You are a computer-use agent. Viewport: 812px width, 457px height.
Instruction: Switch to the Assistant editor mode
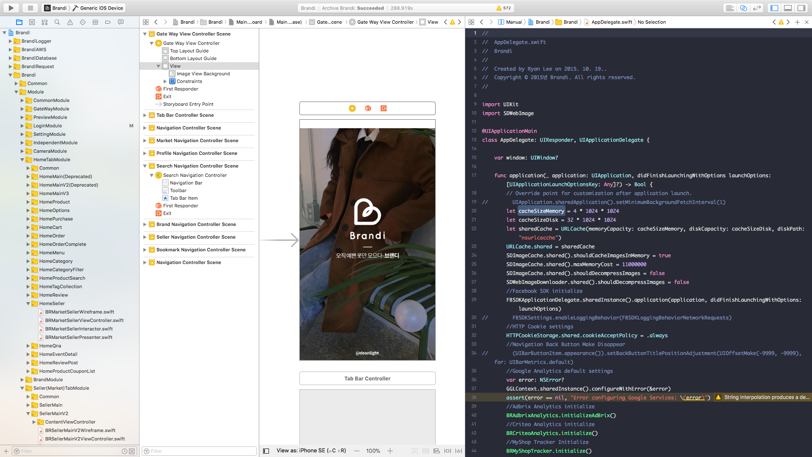point(743,8)
